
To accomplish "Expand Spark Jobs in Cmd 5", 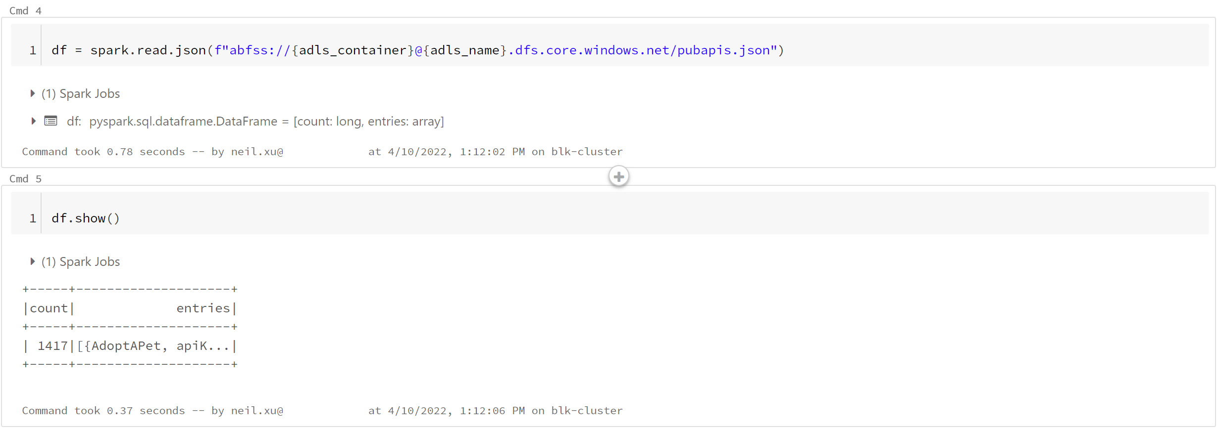I will (x=33, y=261).
